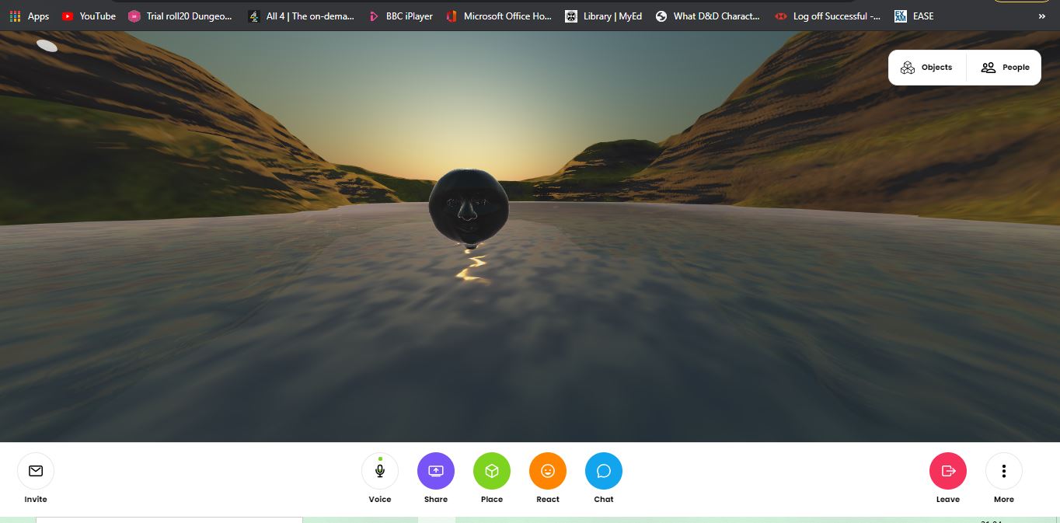Open the BBC iPlayer bookmark

tap(400, 16)
